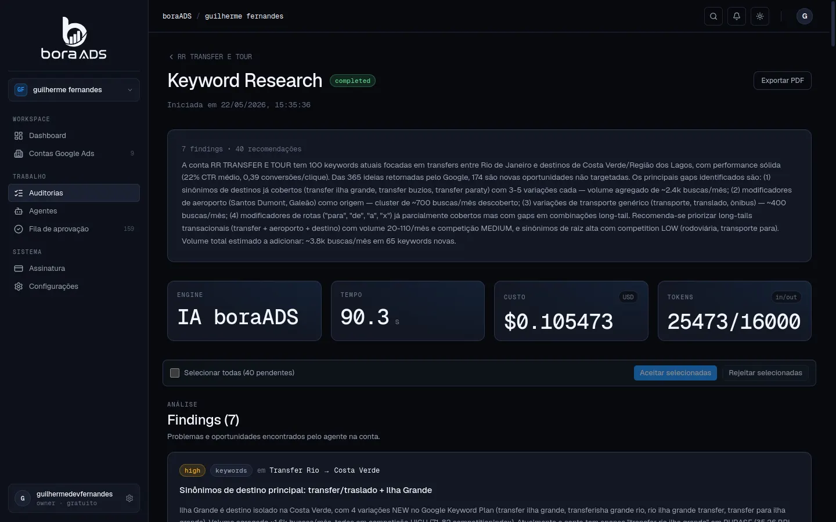Open the search icon button
Screen dimensions: 836x522
tap(714, 16)
